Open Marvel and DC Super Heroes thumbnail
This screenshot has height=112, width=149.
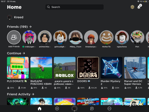point(135,68)
